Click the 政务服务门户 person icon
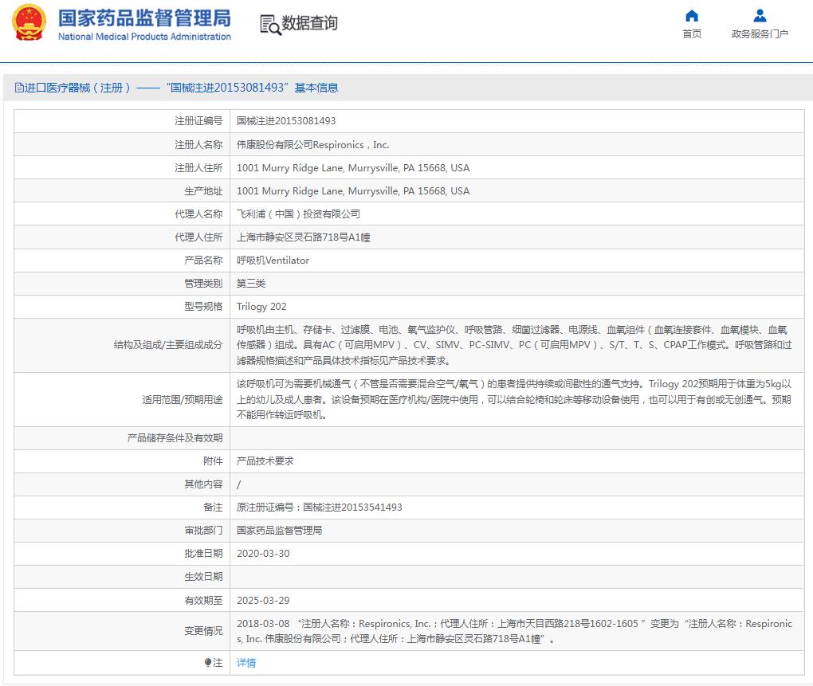 pyautogui.click(x=760, y=16)
